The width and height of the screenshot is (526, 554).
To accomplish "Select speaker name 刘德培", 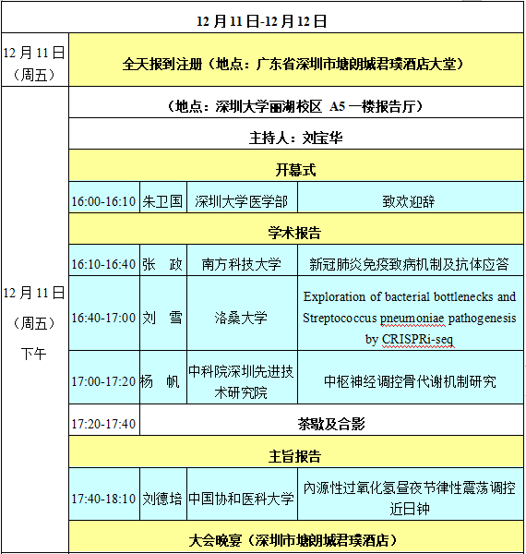I will pyautogui.click(x=163, y=494).
